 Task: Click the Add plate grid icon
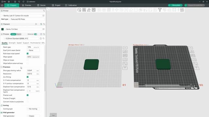coord(84,10)
